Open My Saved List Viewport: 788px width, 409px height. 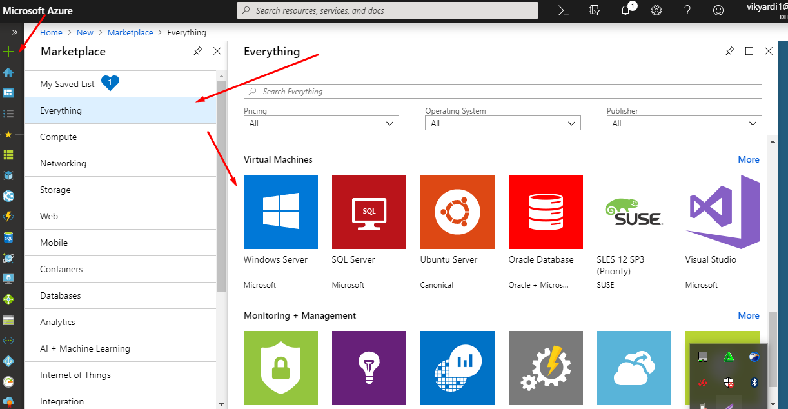pos(120,84)
